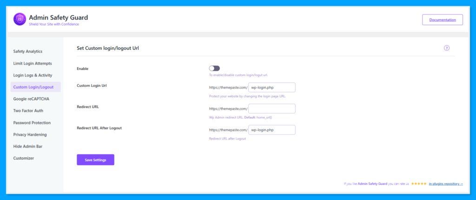Click 'Protect your website by changing' hint text
Viewport: 476px width, 200px height.
[247, 96]
